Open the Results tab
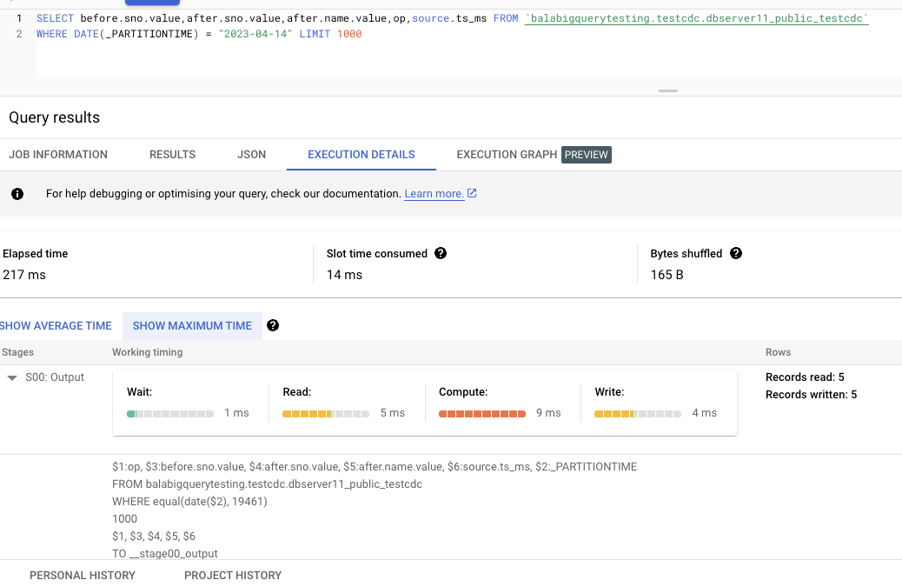This screenshot has height=587, width=902. tap(173, 154)
